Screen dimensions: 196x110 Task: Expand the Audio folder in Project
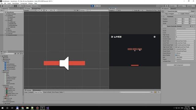[2, 58]
